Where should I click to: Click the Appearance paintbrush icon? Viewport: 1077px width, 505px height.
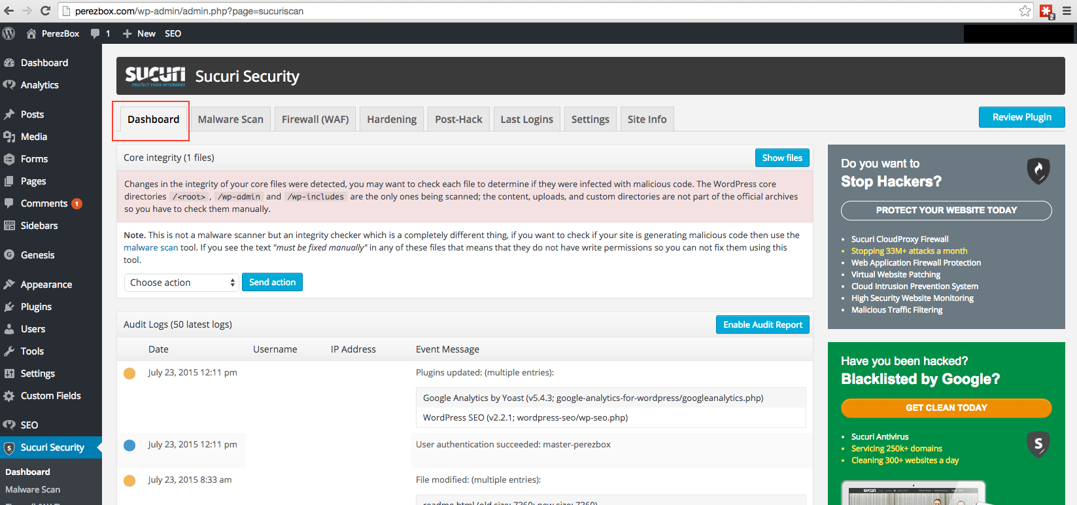coord(9,285)
